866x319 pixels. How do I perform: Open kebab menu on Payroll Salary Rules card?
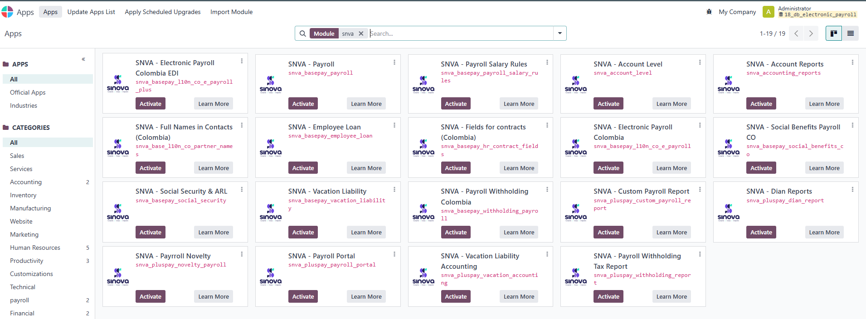pos(547,62)
